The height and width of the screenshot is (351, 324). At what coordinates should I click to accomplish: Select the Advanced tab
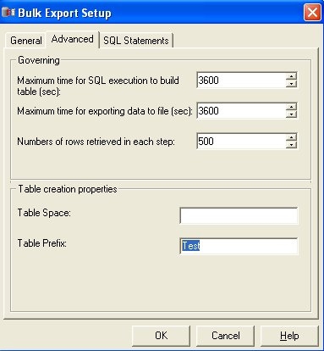point(73,39)
